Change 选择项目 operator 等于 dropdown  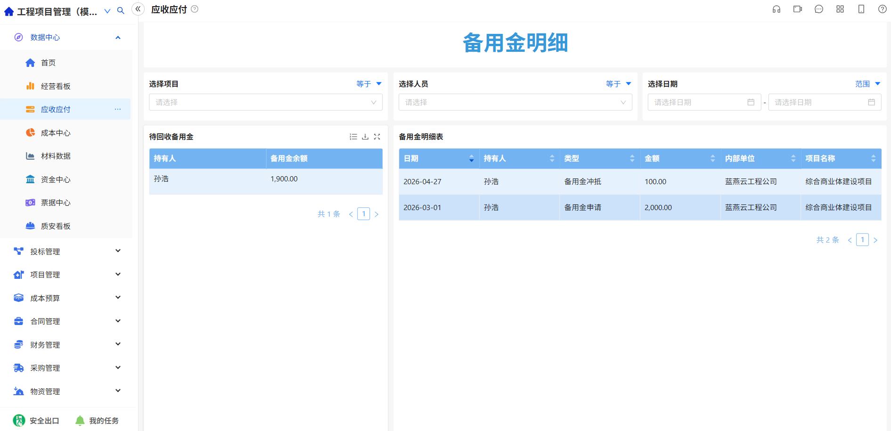point(369,84)
